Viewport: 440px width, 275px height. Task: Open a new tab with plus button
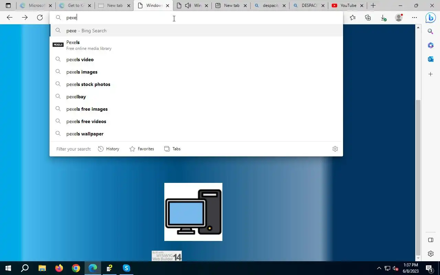(373, 5)
